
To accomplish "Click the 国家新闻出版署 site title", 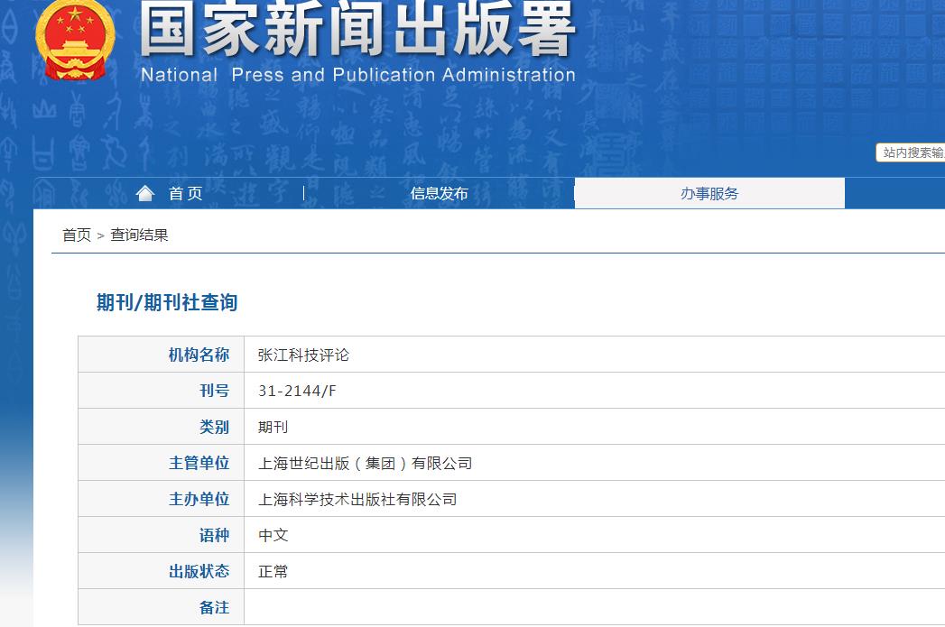I will pyautogui.click(x=357, y=32).
